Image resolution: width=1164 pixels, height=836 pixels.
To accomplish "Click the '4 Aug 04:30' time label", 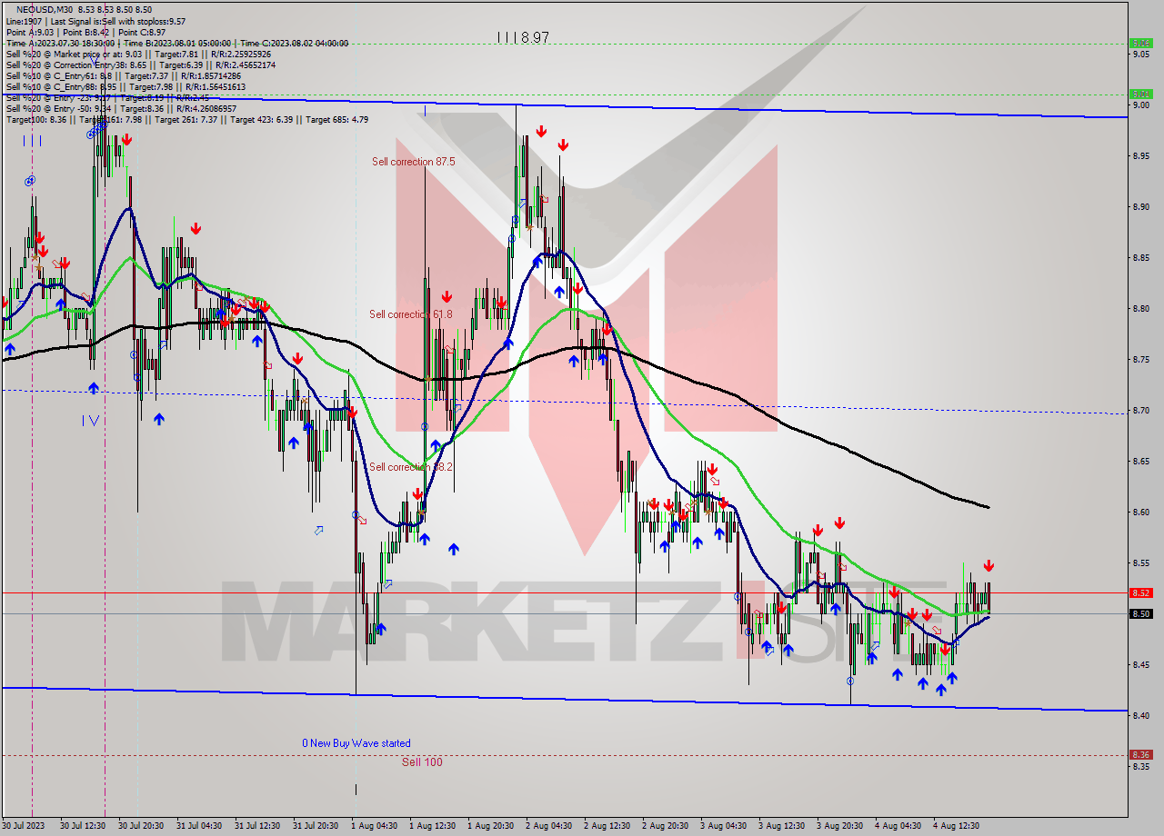I will [898, 826].
